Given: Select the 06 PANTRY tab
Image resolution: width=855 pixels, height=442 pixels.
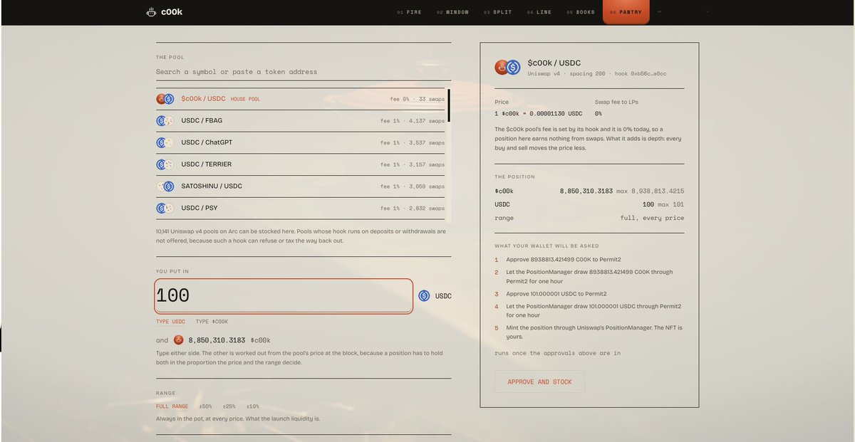Looking at the screenshot, I should [x=626, y=12].
